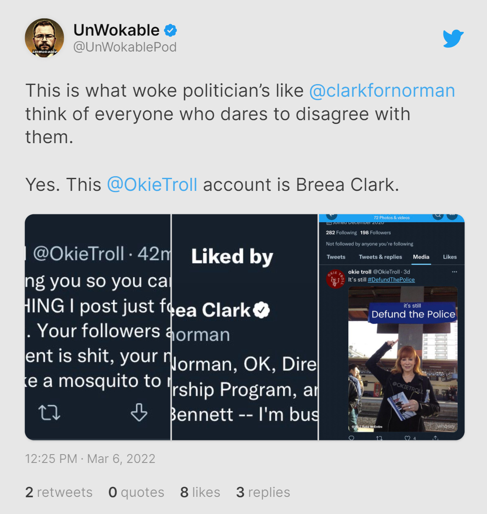Viewport: 487px width, 514px height.
Task: Open the Liked by screenshot thumbnail
Action: click(245, 327)
